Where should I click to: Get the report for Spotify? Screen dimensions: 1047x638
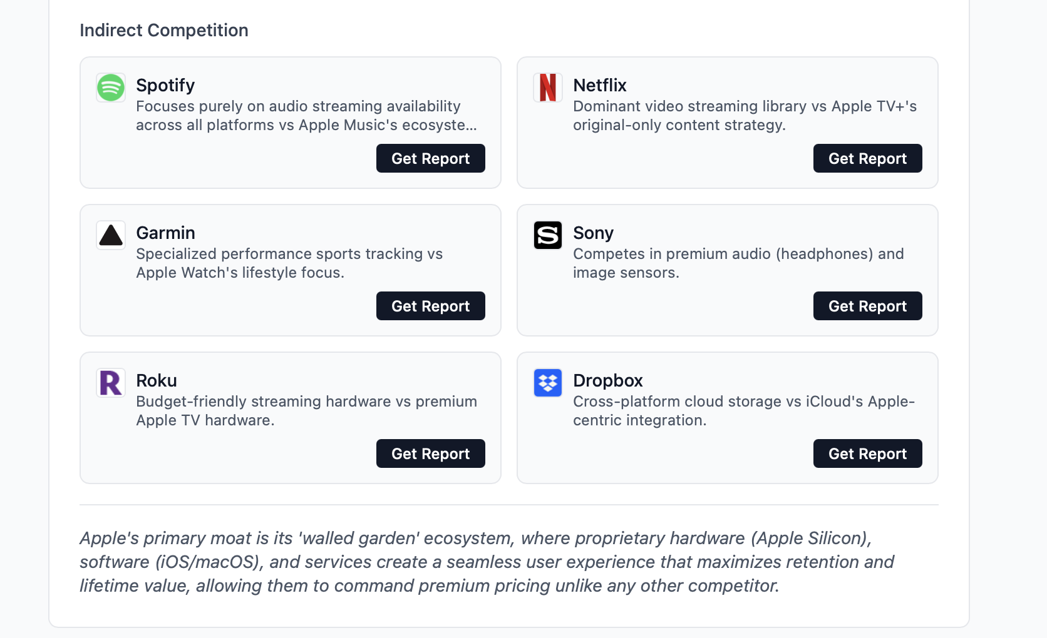430,159
